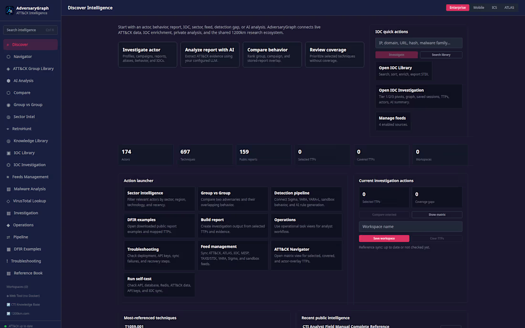
Task: Open the Open IOC Investigation card
Action: pos(419,96)
